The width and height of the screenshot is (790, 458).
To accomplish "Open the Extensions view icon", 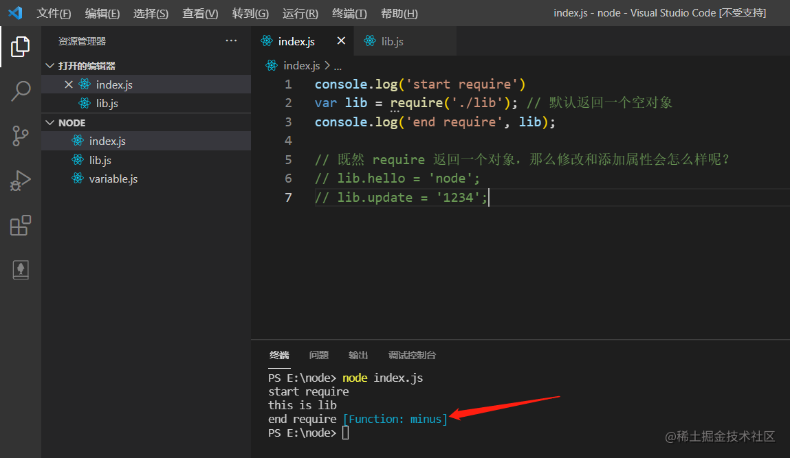I will click(x=20, y=225).
